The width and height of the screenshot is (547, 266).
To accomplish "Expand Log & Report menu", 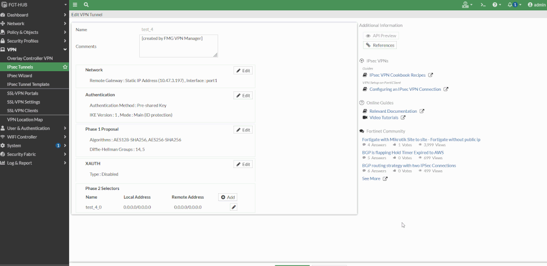I will click(34, 163).
